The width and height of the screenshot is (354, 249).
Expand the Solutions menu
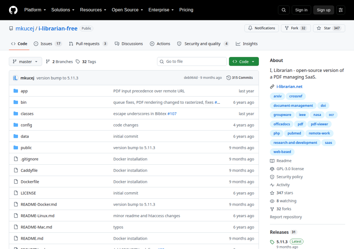63,10
